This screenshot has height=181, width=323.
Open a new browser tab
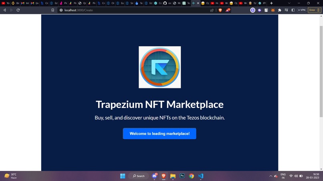271,3
